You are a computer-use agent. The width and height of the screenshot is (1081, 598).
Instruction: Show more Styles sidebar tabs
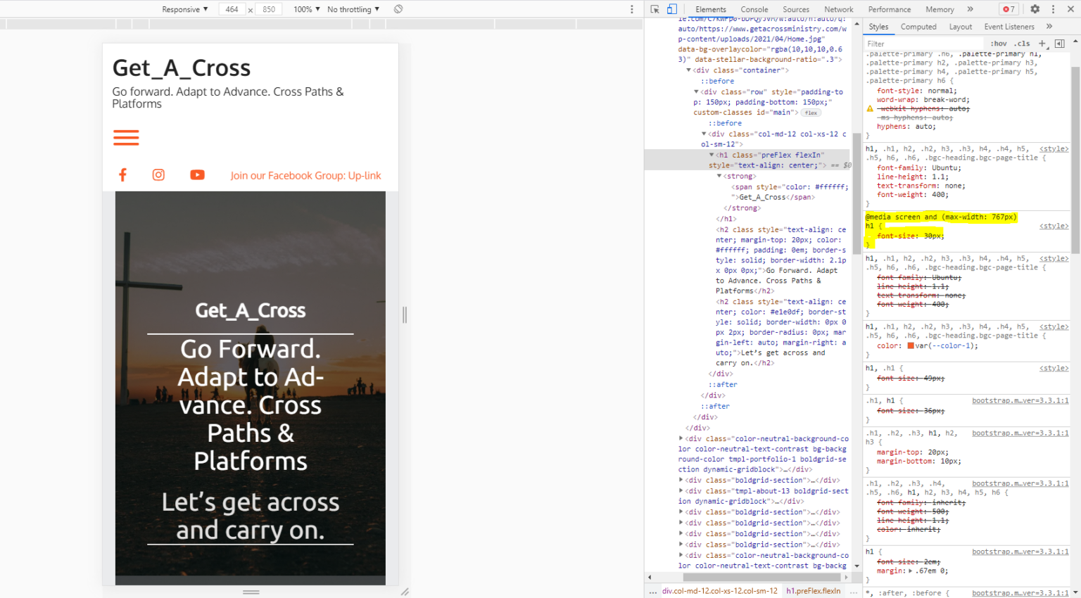point(1049,27)
